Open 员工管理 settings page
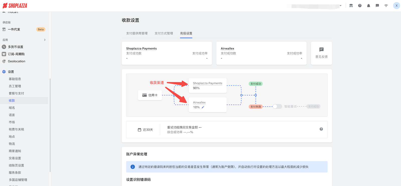Viewport: 401px width, 186px height. (15, 86)
